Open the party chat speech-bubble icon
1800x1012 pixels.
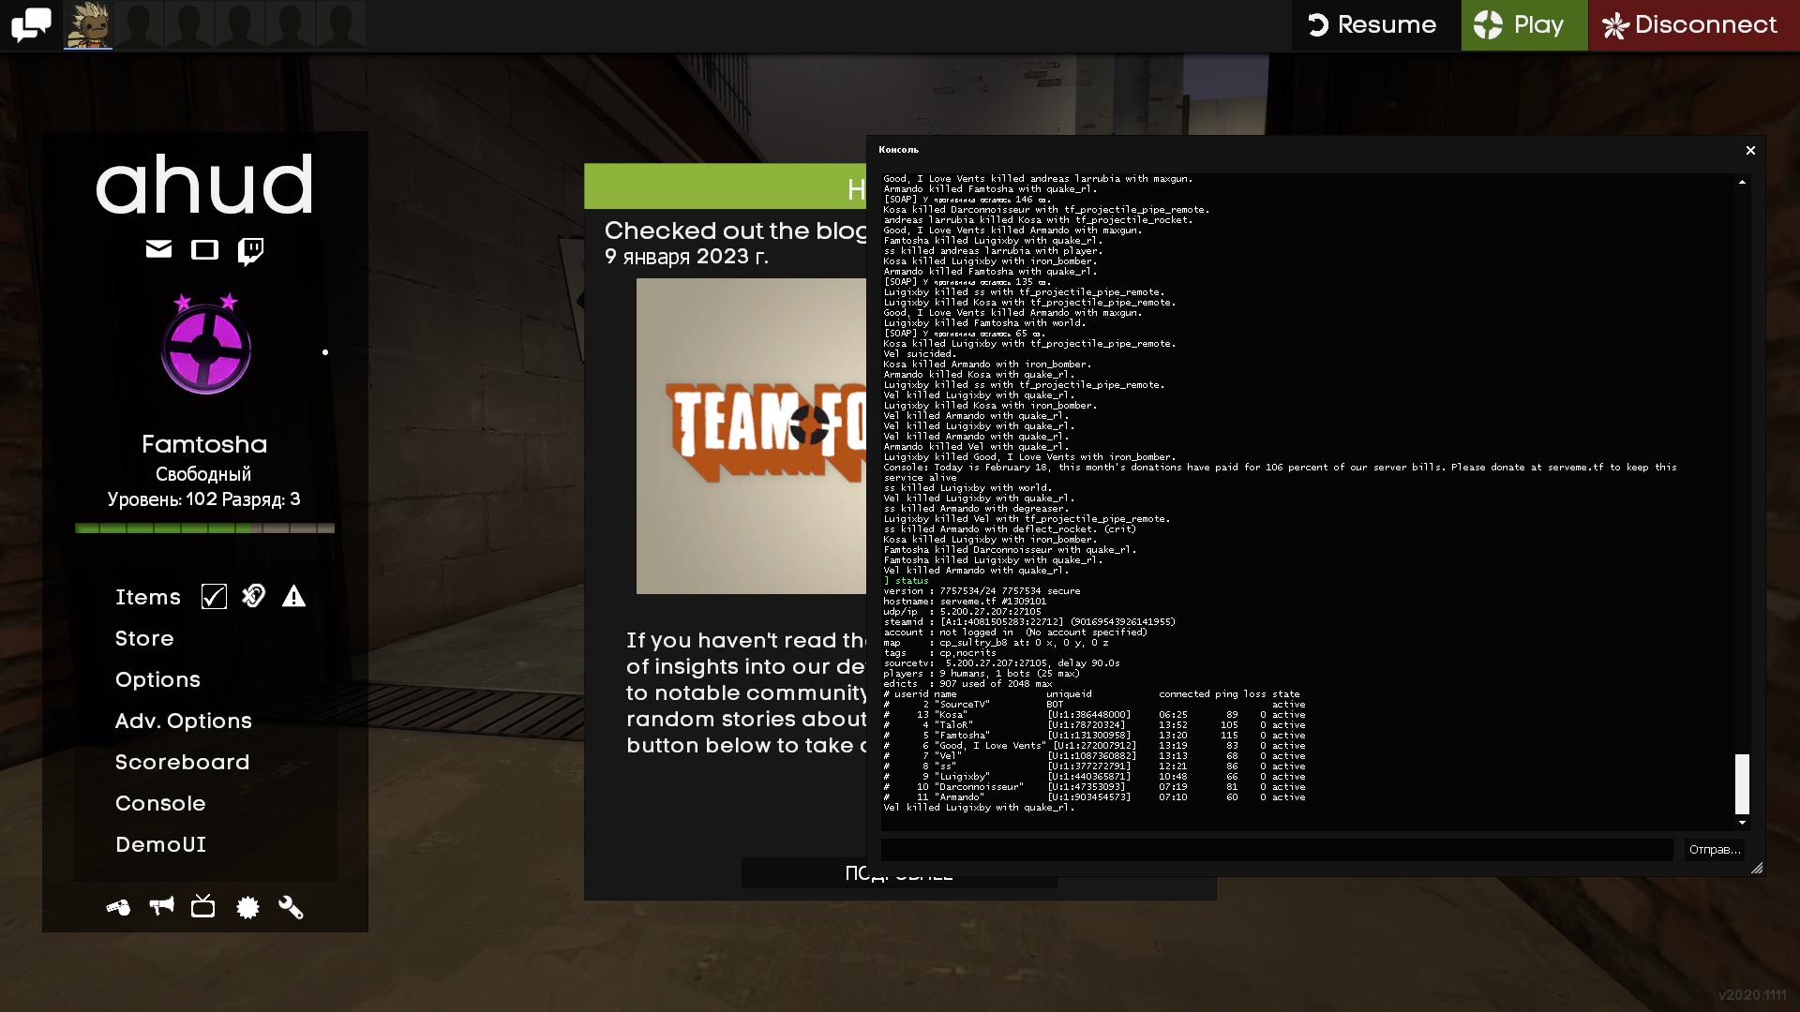31,24
